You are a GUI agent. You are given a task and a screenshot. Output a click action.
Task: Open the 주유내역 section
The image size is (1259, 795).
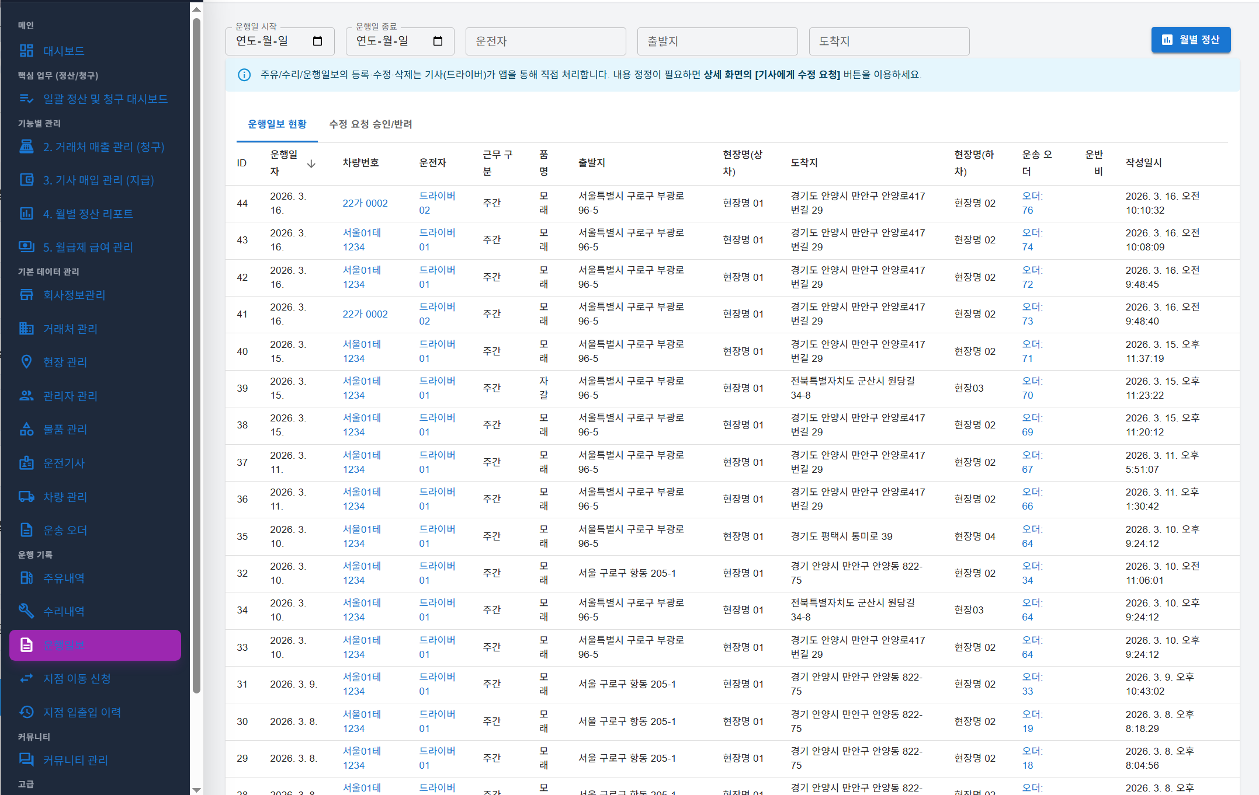64,578
